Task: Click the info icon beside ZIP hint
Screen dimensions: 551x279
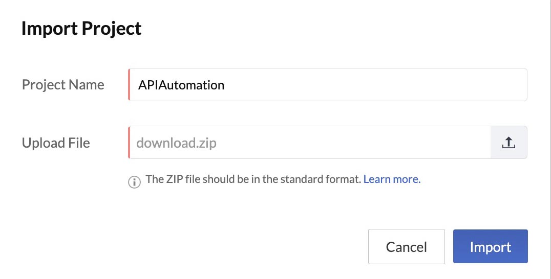Action: (134, 181)
